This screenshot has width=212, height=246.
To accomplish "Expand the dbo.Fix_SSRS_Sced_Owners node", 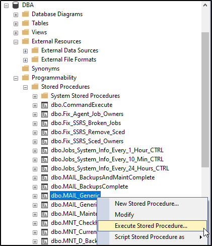I will (35, 142).
